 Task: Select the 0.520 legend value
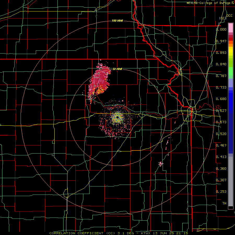click(x=221, y=134)
